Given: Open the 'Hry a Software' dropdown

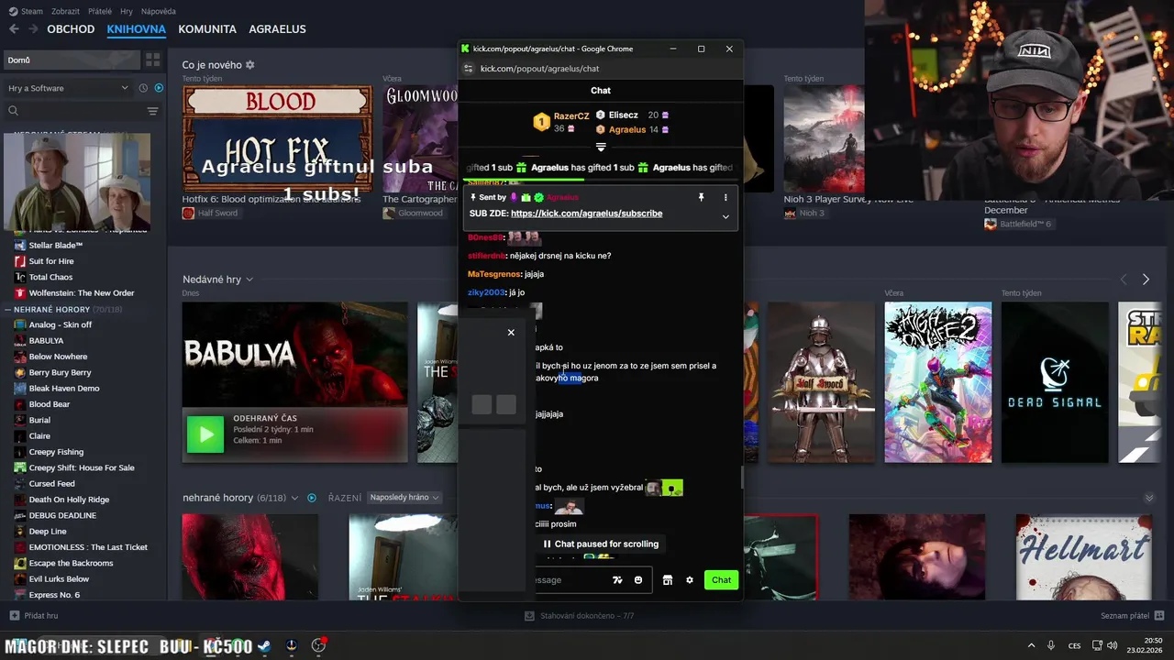Looking at the screenshot, I should point(69,88).
